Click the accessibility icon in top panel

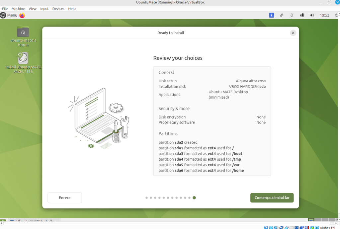(272, 15)
